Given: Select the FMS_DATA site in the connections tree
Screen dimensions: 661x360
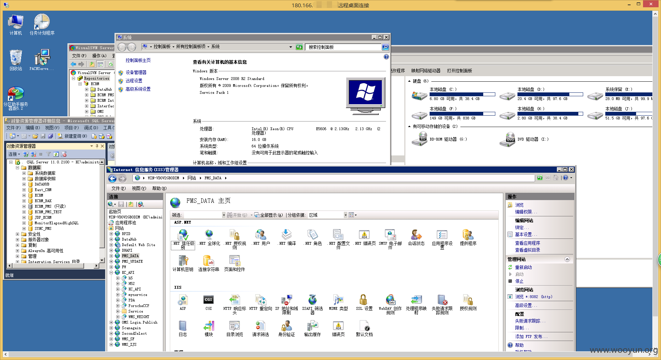Looking at the screenshot, I should coord(130,256).
